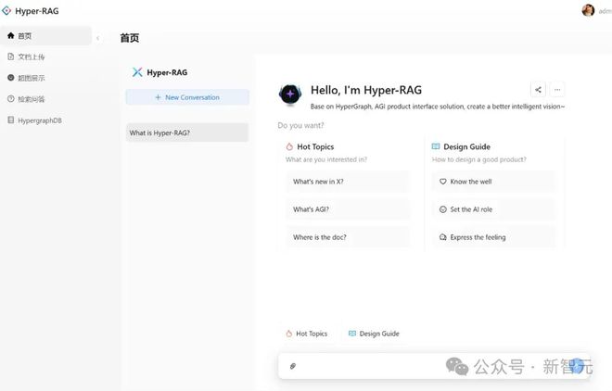The width and height of the screenshot is (612, 391).
Task: Choose the 'What's AGI?' prompt
Action: 348,209
